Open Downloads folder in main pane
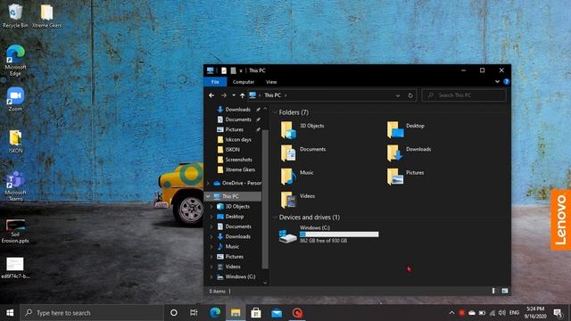 coord(410,152)
